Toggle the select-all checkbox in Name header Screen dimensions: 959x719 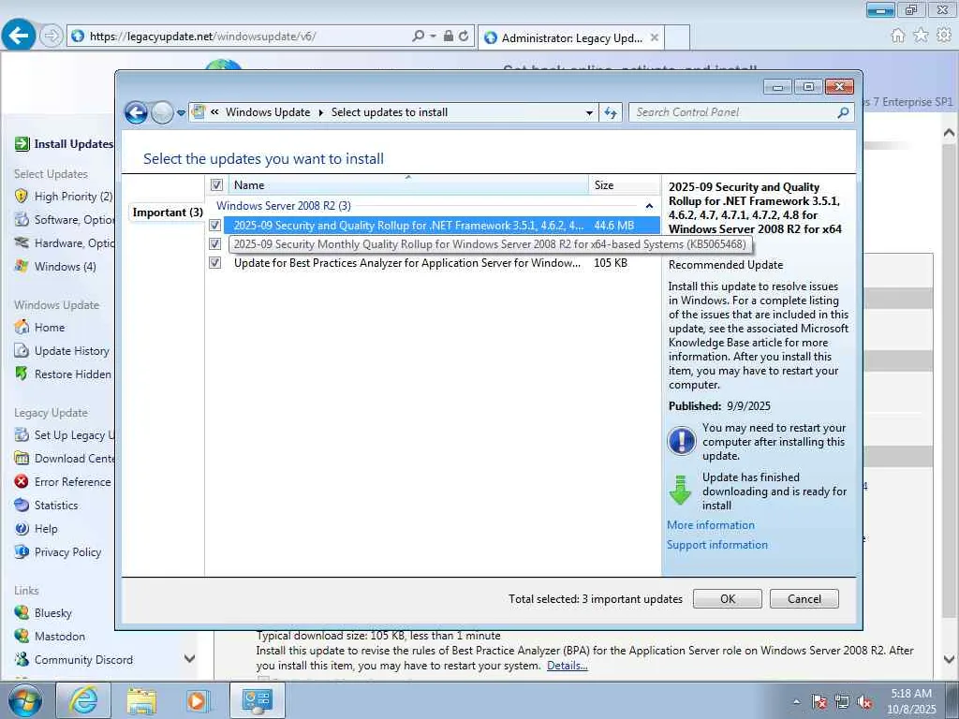point(216,184)
